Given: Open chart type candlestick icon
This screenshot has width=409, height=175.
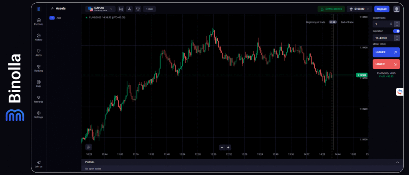Looking at the screenshot, I should point(121,9).
